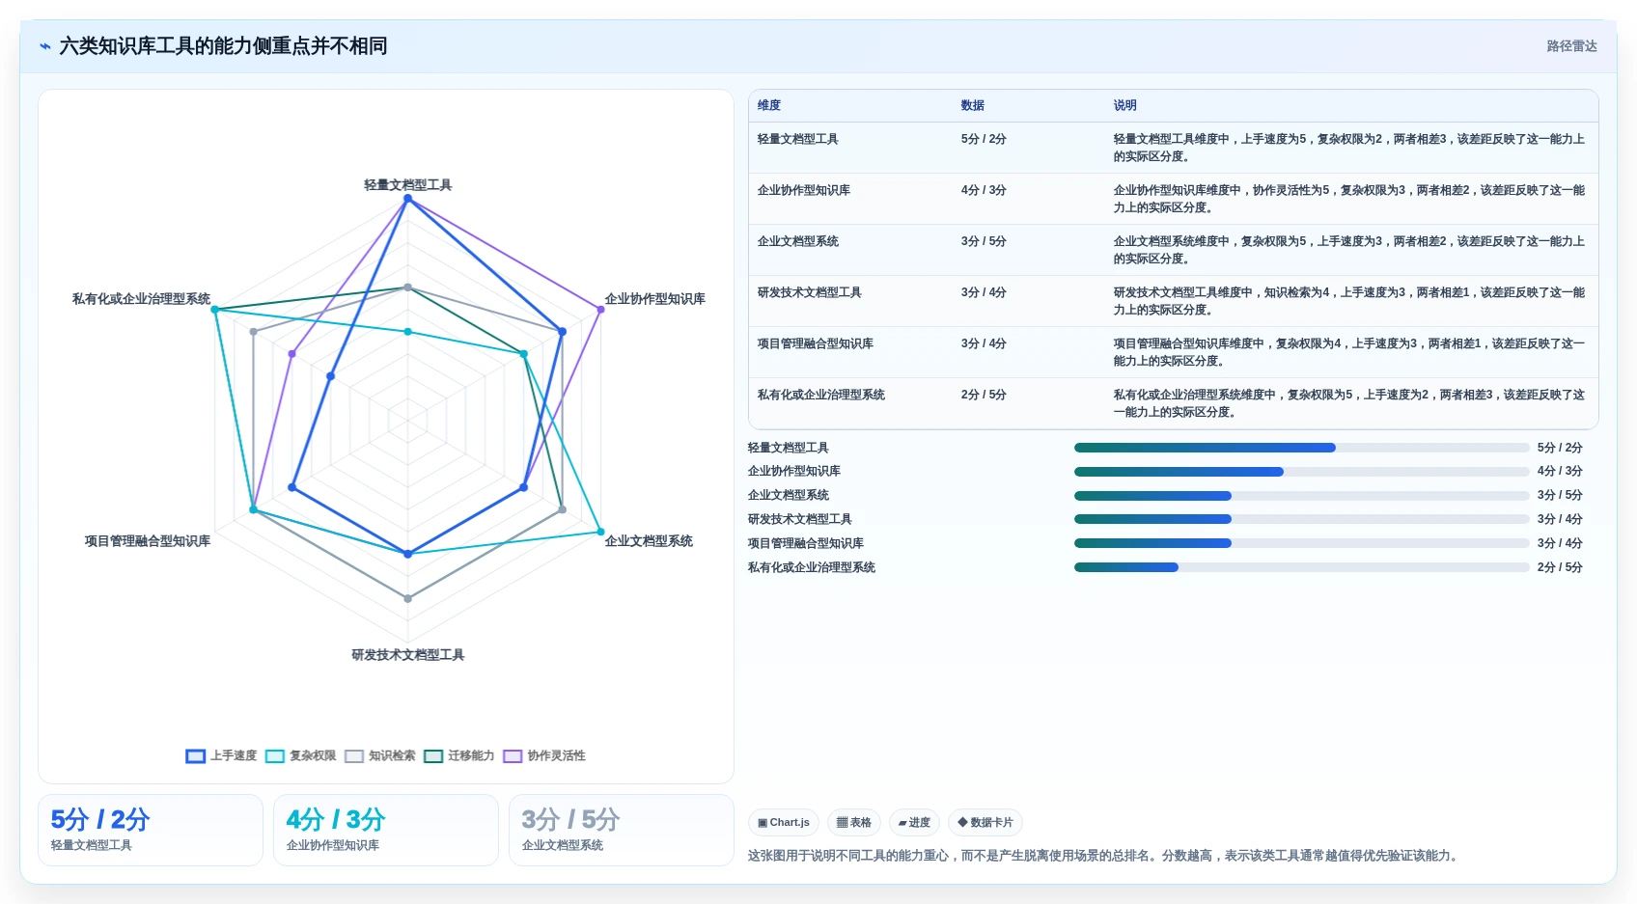
Task: Click the 轻量文档型工具 progress bar
Action: coord(1301,448)
